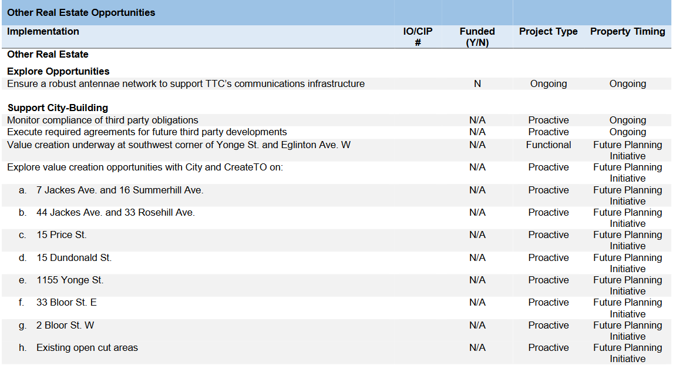Select the Property Timing column header
The image size is (683, 365).
tap(627, 32)
